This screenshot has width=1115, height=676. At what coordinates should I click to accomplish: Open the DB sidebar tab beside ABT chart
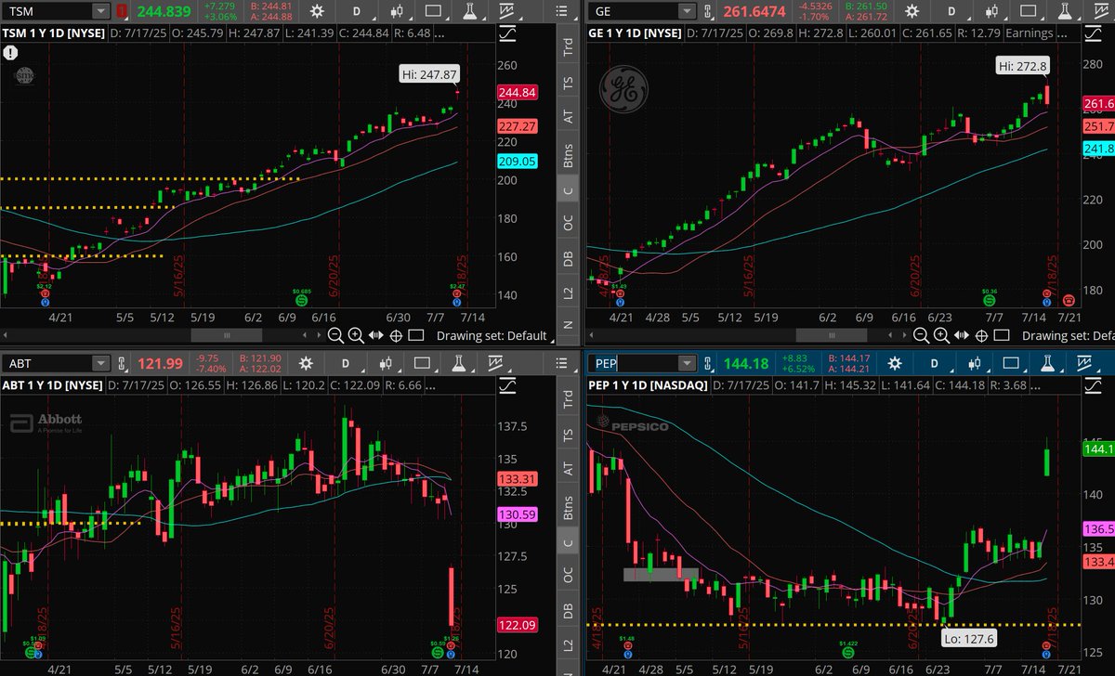(x=569, y=611)
